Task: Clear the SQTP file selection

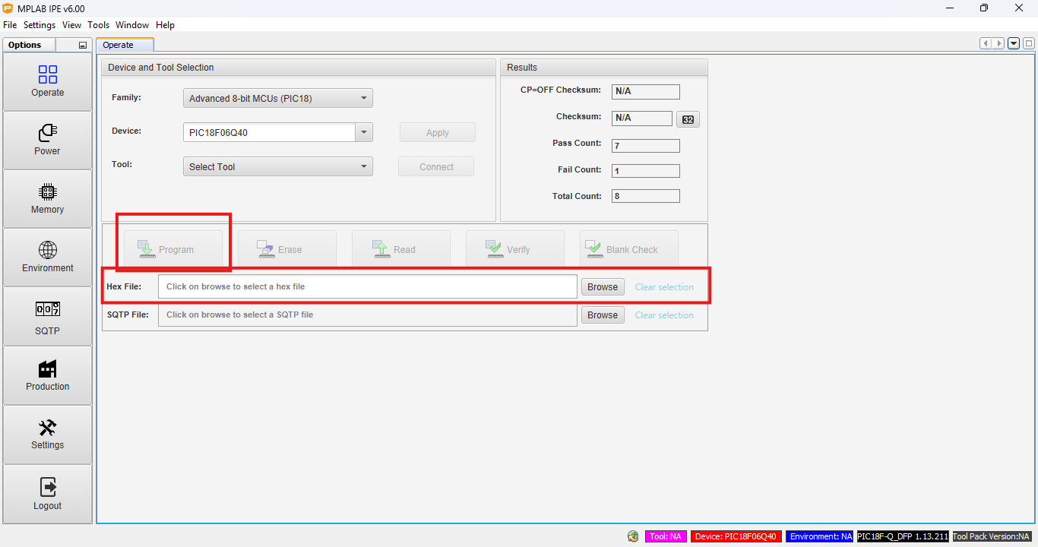Action: tap(664, 315)
